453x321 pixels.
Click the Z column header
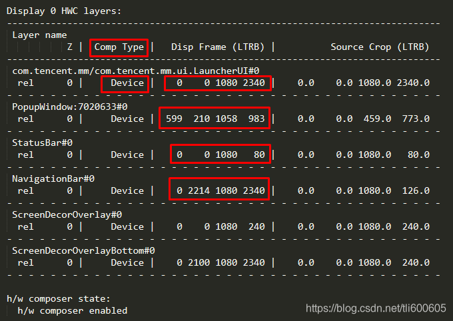(70, 47)
